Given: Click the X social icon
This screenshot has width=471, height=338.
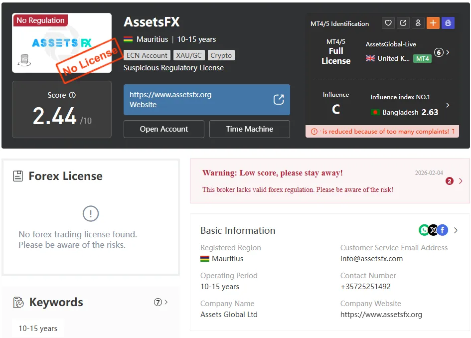Looking at the screenshot, I should click(433, 230).
